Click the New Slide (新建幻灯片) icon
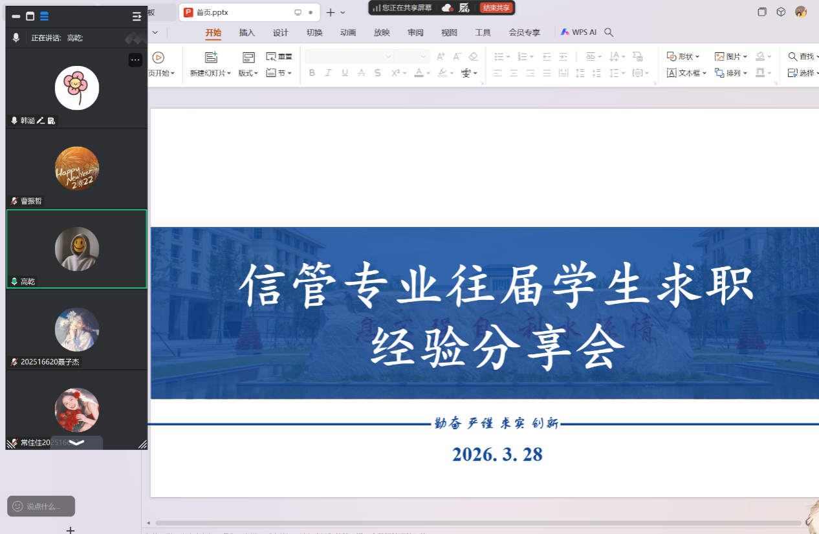Image resolution: width=819 pixels, height=534 pixels. 211,58
